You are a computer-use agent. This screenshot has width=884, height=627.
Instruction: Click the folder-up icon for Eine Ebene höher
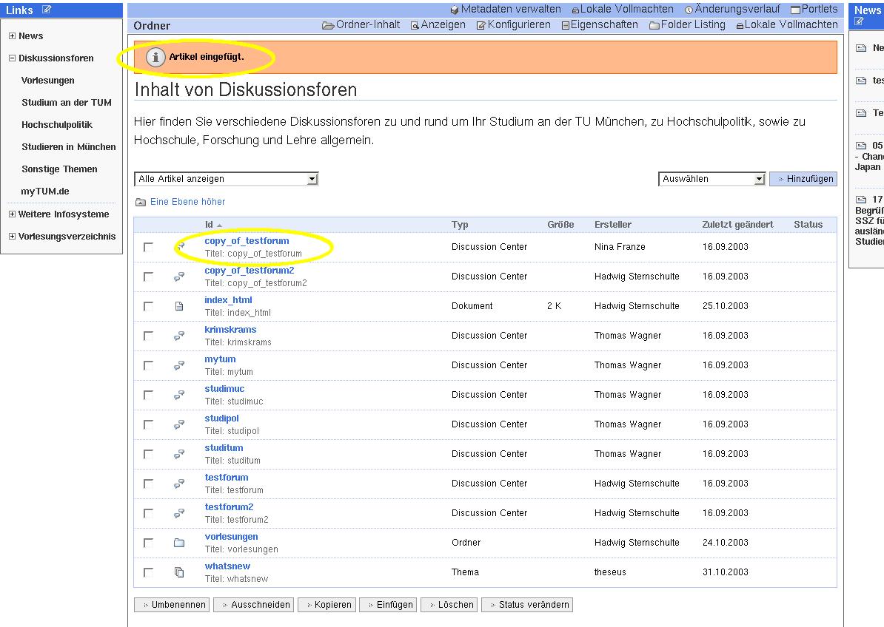click(x=141, y=202)
